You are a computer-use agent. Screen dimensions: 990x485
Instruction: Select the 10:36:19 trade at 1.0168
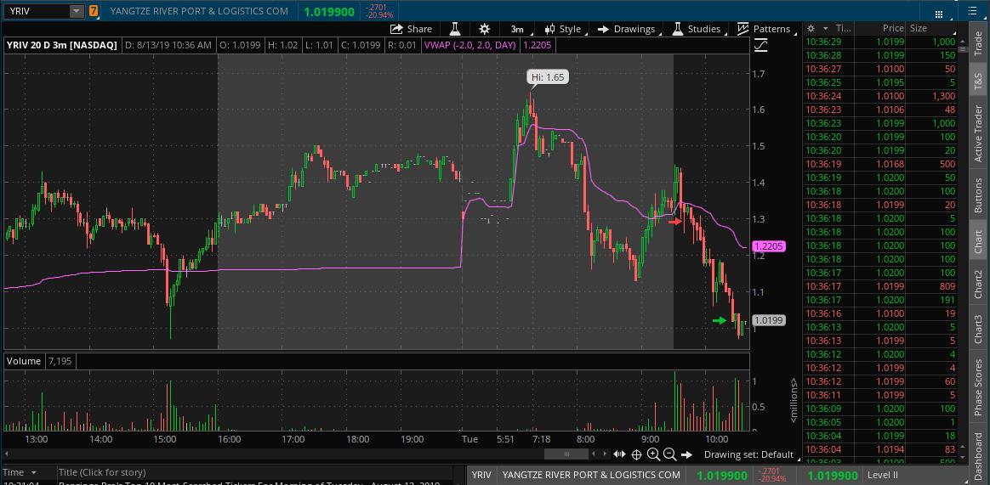coord(880,164)
